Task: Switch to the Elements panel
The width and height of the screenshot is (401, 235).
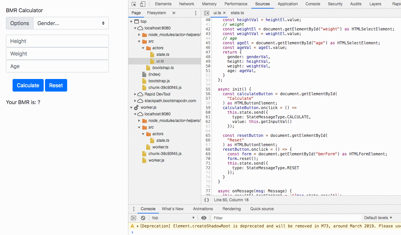Action: 163,4
